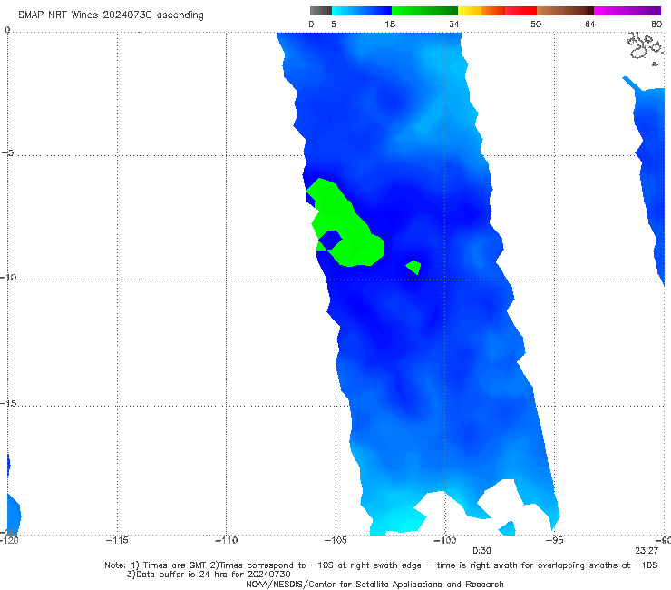
Task: Click the title 'SMAP NRT Winds 20240730 ascending'
Action: [x=111, y=15]
